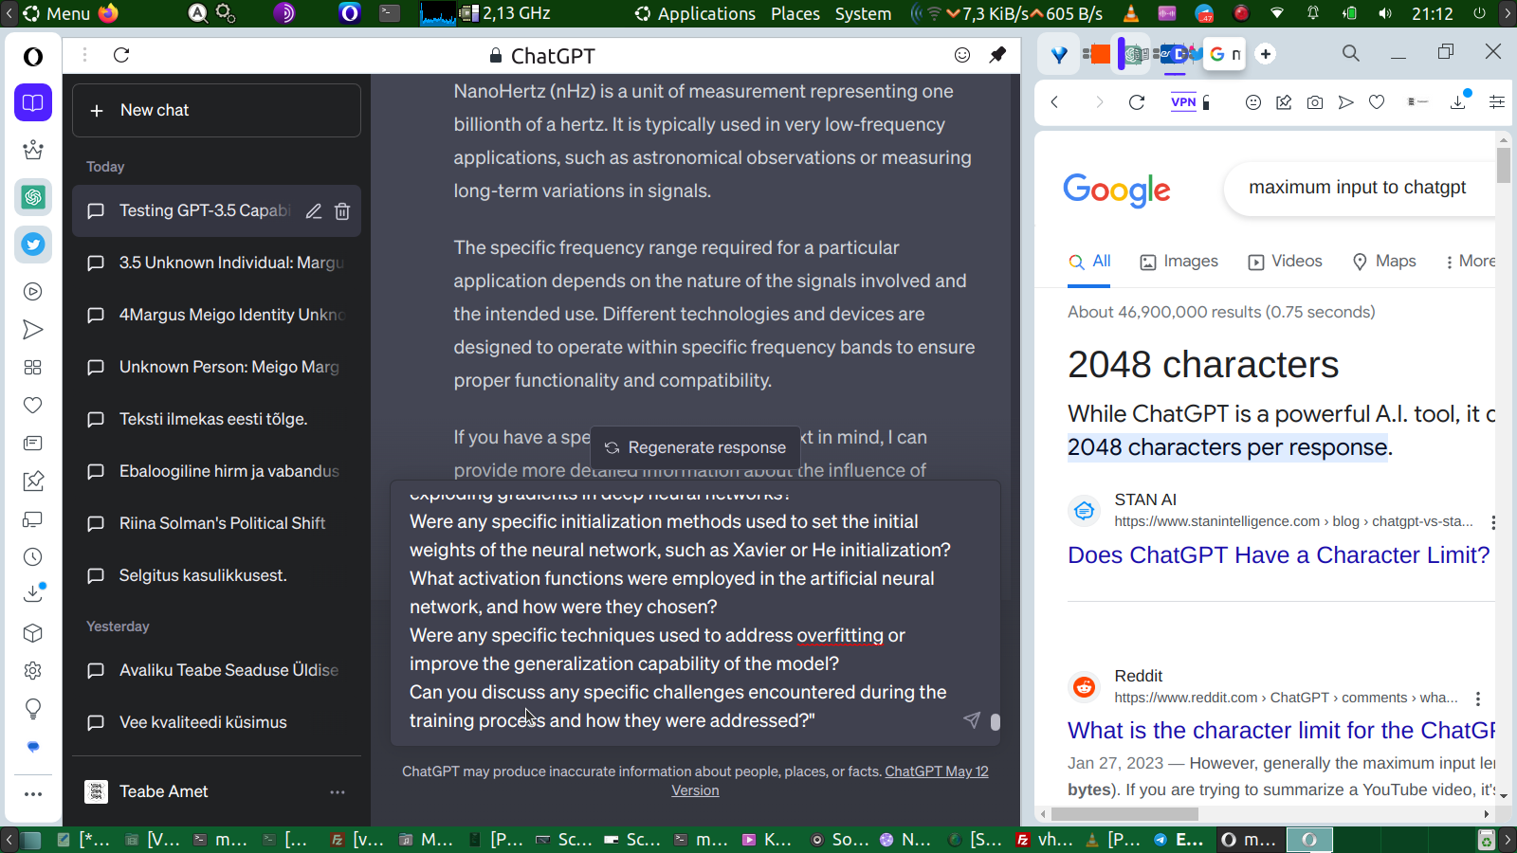Open the 'Riina Solman's Political Shift' chat
The height and width of the screenshot is (853, 1517).
[216, 523]
